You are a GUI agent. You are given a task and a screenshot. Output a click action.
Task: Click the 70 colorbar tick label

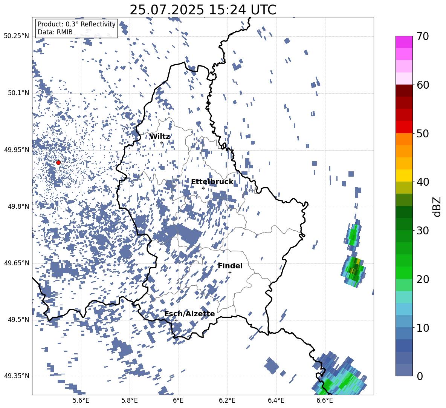[423, 36]
